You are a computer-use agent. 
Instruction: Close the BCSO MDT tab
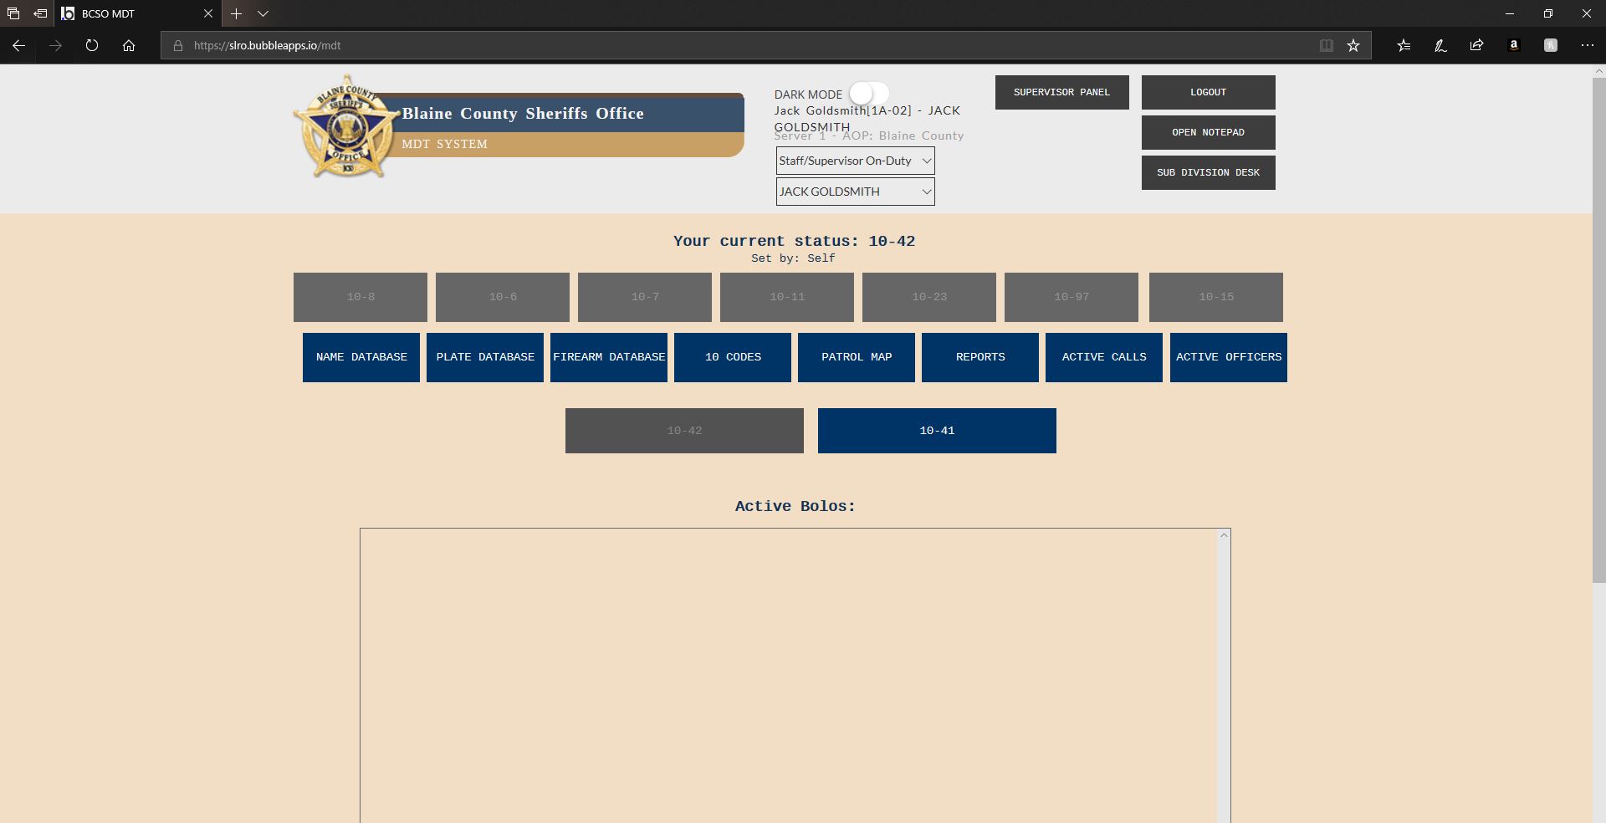click(x=208, y=13)
